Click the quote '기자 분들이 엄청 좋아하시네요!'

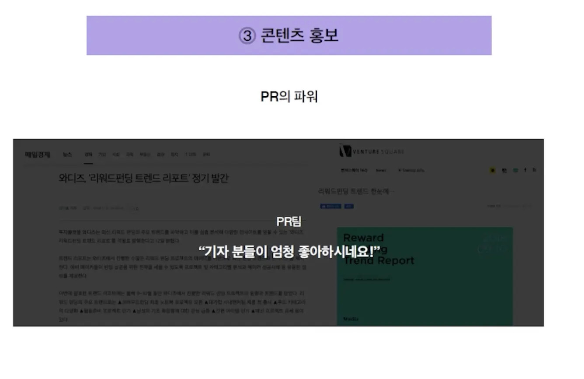[289, 251]
